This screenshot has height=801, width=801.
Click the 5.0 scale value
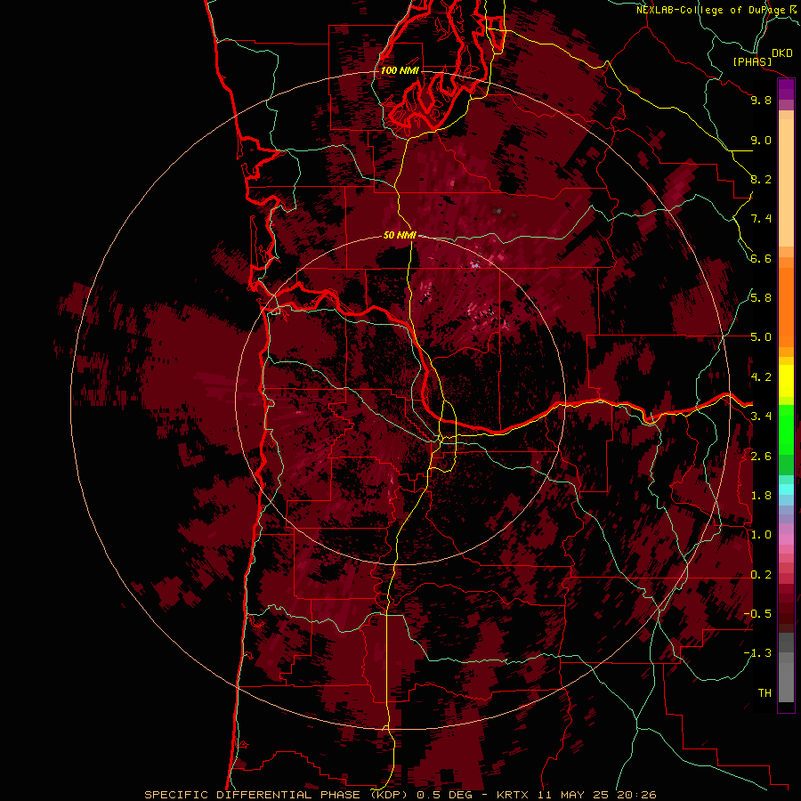click(x=761, y=337)
